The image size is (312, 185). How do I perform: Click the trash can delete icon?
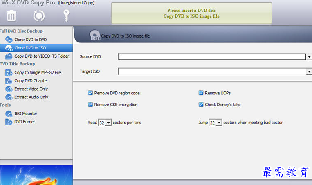[x=11, y=16]
